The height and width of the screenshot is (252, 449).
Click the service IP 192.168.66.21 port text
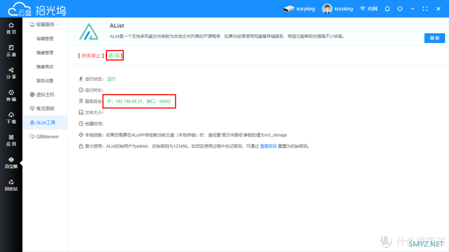click(x=139, y=101)
